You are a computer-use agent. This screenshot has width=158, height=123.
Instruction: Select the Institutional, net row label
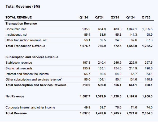16,35
